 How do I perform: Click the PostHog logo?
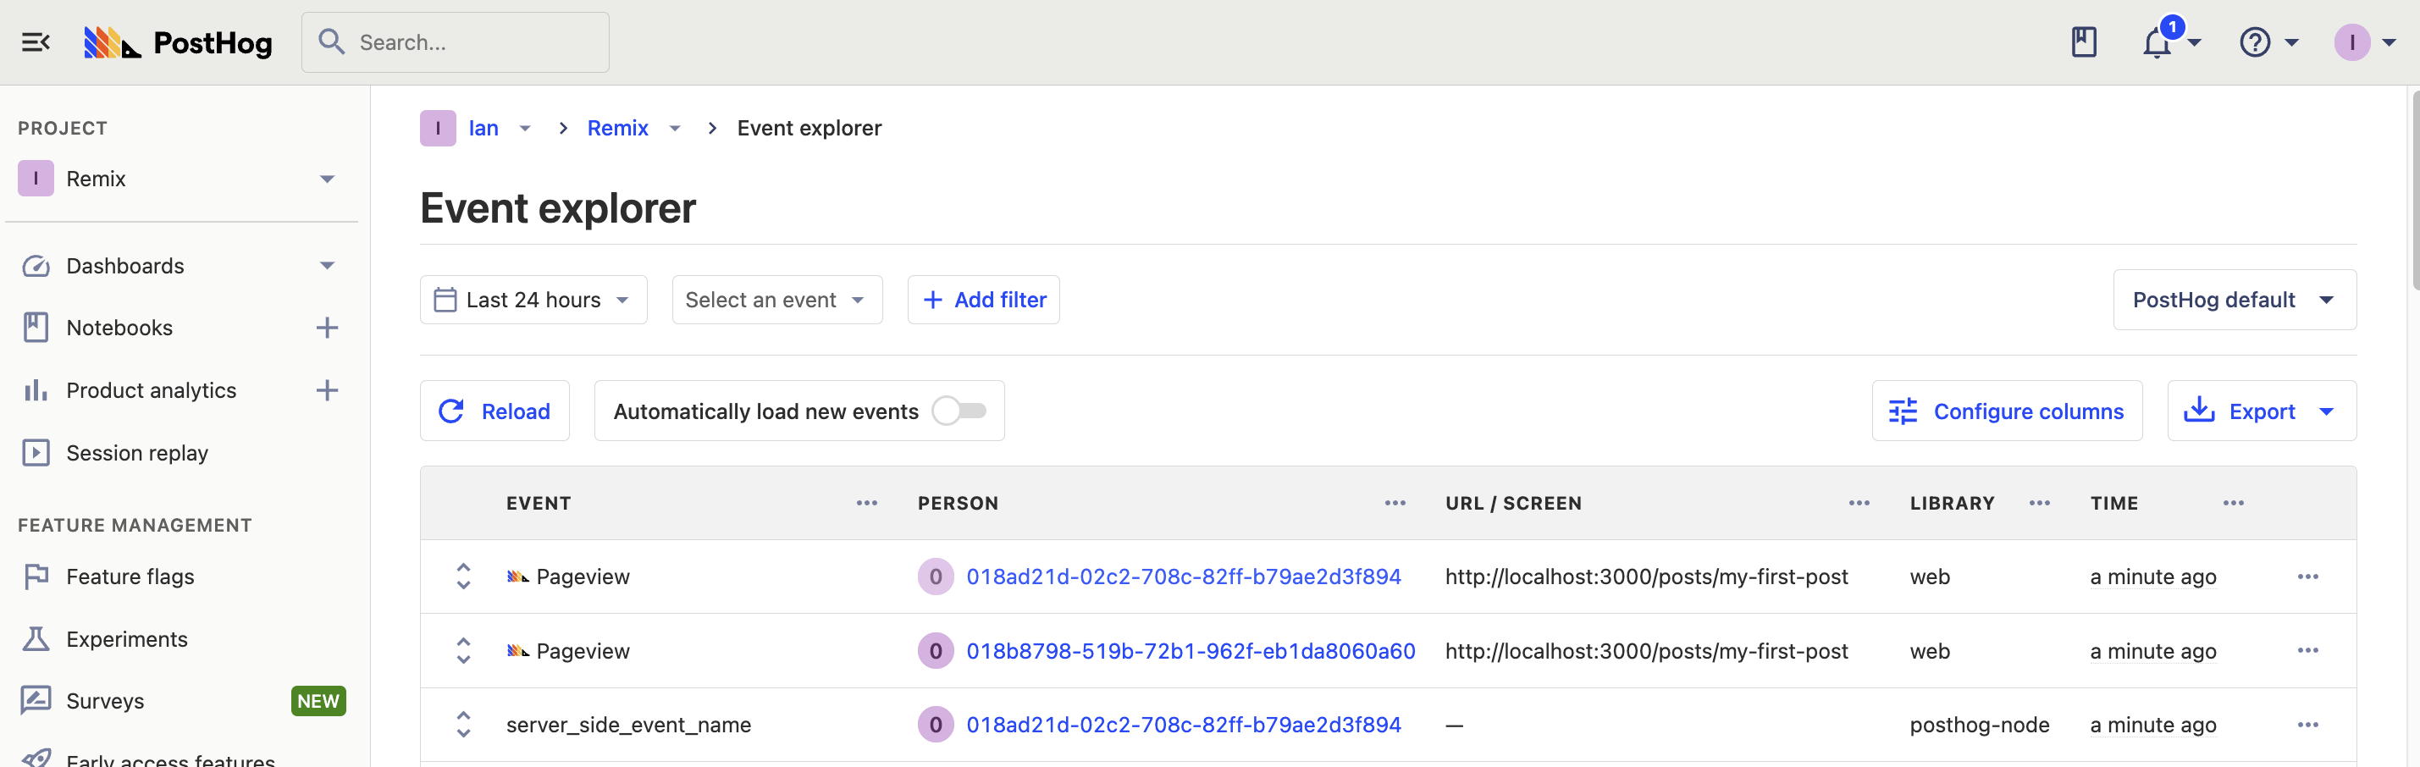[x=179, y=42]
